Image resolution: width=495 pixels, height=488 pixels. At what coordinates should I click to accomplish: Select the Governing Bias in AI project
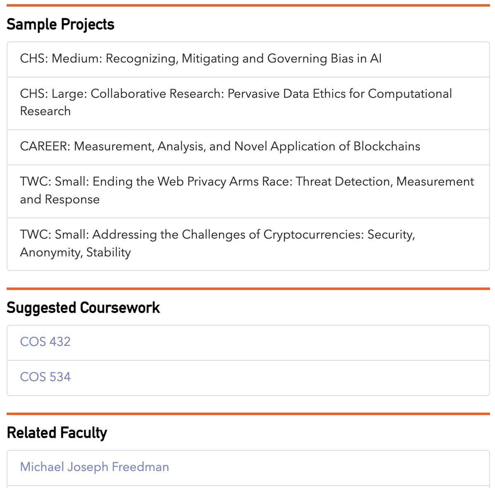point(248,59)
